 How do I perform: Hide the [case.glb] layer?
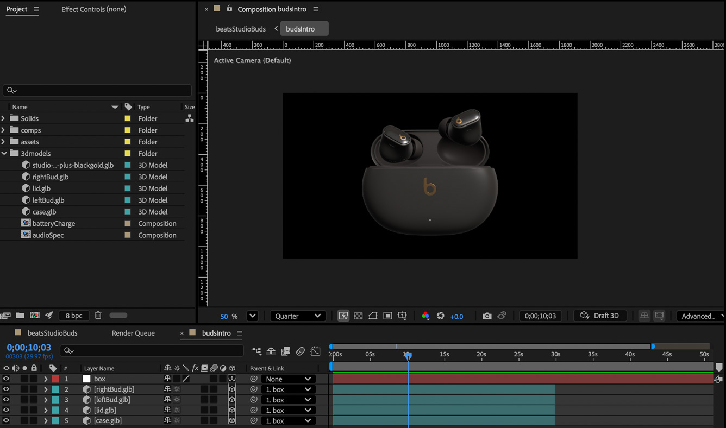click(x=6, y=420)
